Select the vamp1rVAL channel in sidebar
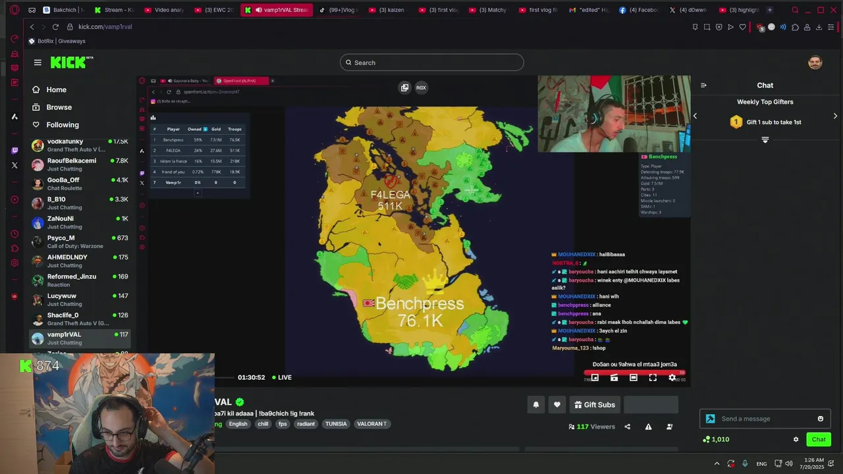The height and width of the screenshot is (474, 843). (x=80, y=338)
